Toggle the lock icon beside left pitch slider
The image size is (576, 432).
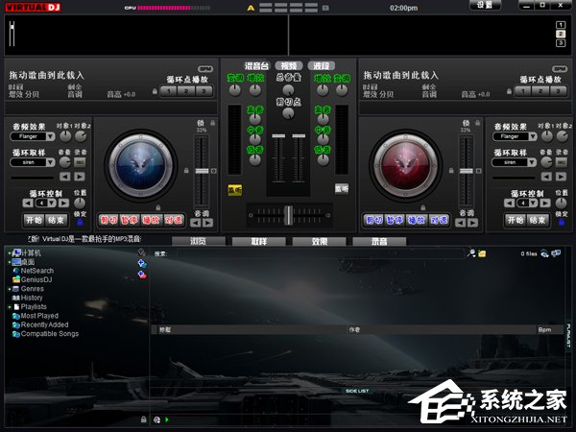186,171
